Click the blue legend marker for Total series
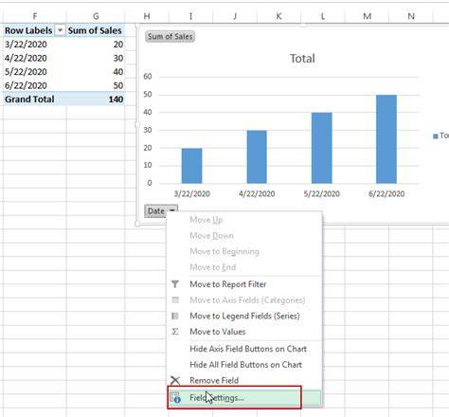449x417 pixels. click(x=436, y=136)
